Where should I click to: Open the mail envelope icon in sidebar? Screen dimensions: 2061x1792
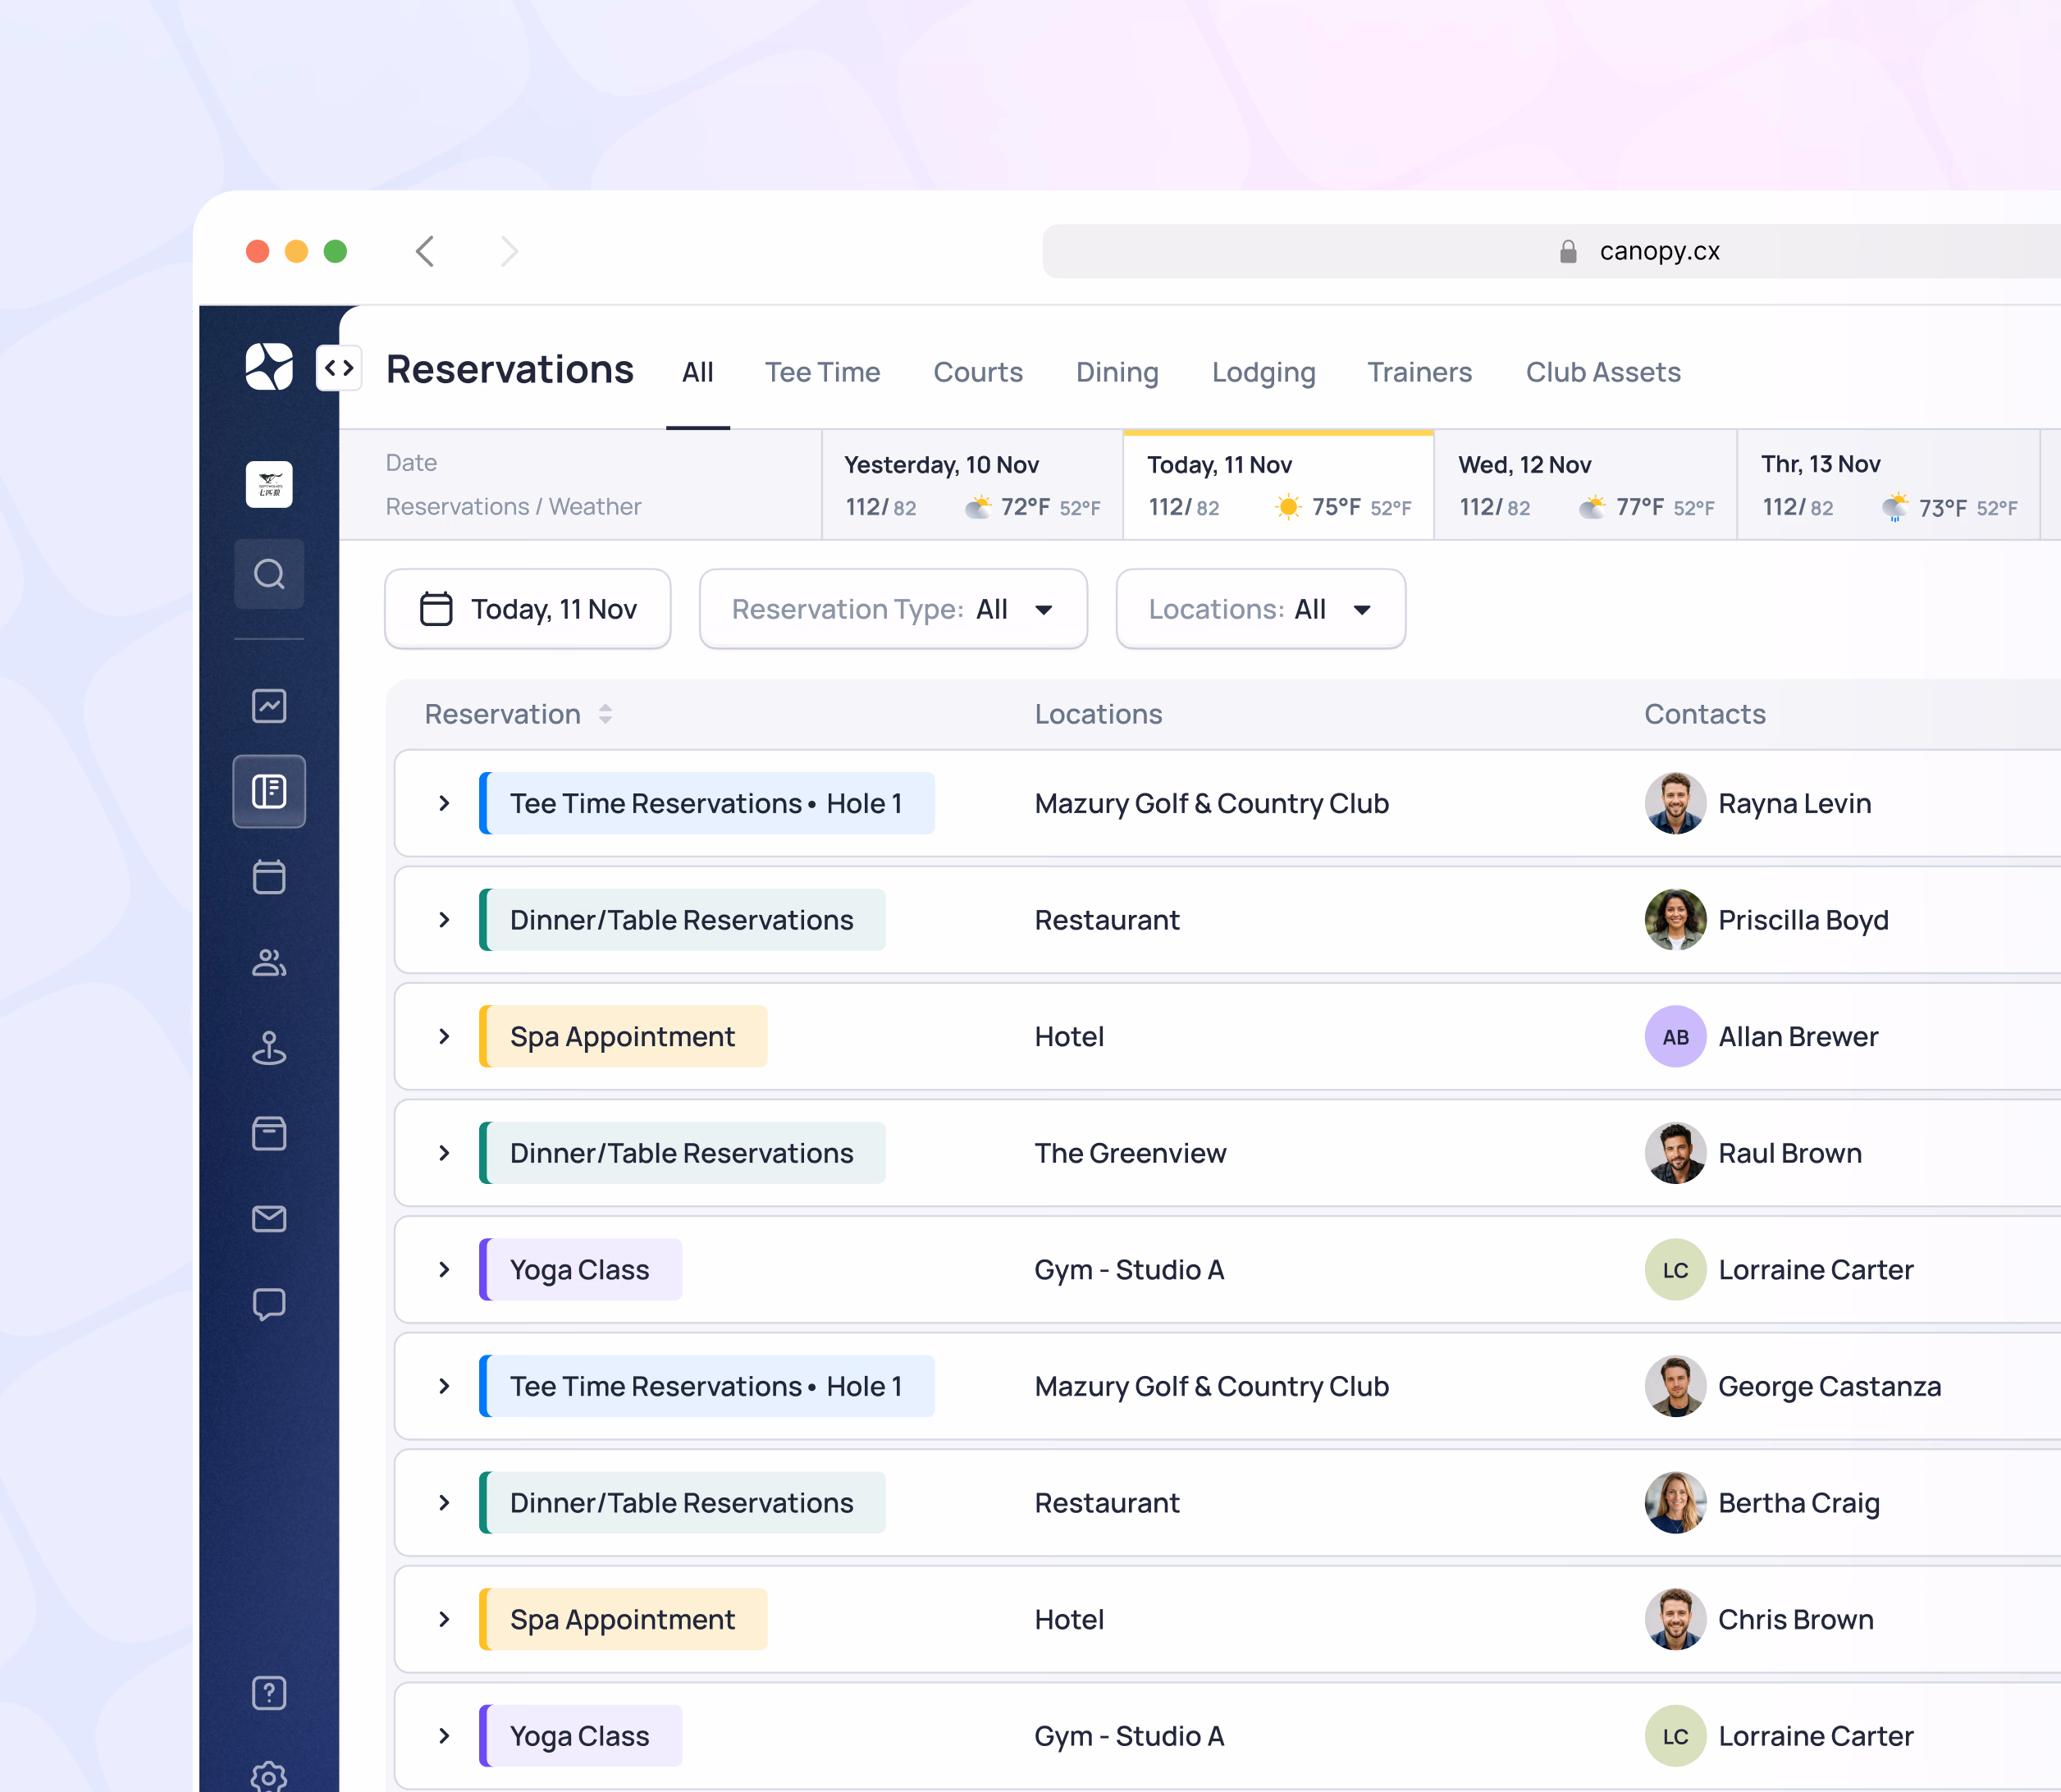pos(269,1219)
